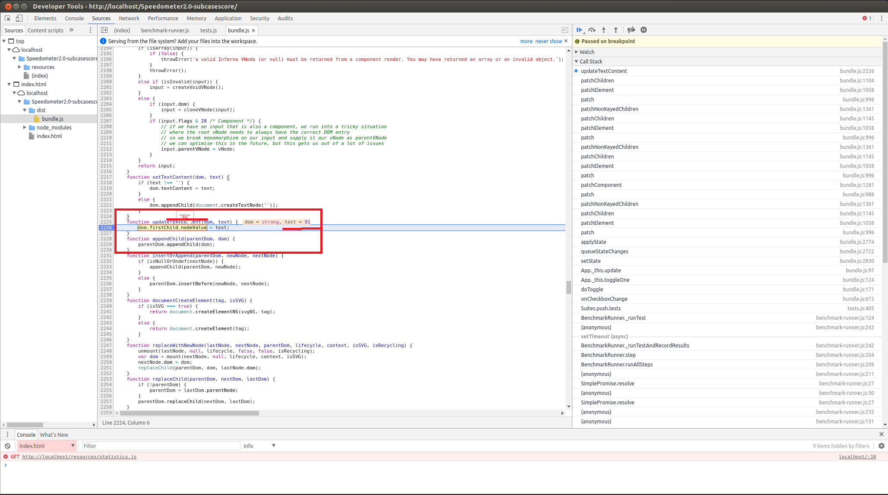This screenshot has height=495, width=888.
Task: Open the Content scripts tab
Action: tap(45, 30)
